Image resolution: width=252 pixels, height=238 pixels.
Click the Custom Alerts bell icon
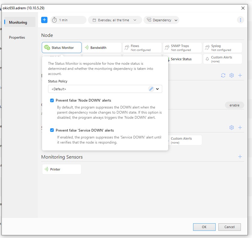point(207,59)
